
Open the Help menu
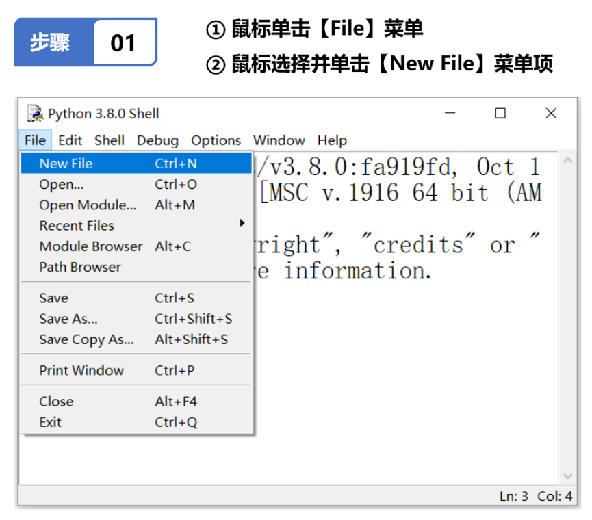tap(332, 140)
